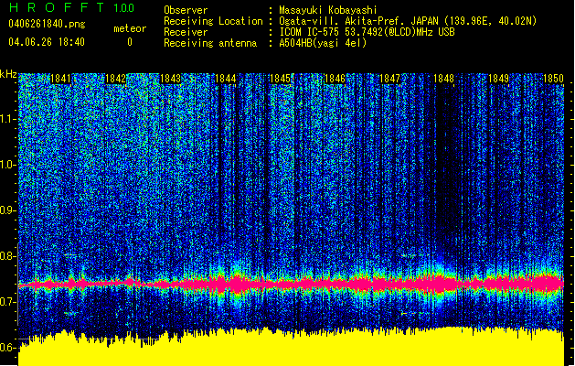Click the 1846 time marker

coord(335,79)
